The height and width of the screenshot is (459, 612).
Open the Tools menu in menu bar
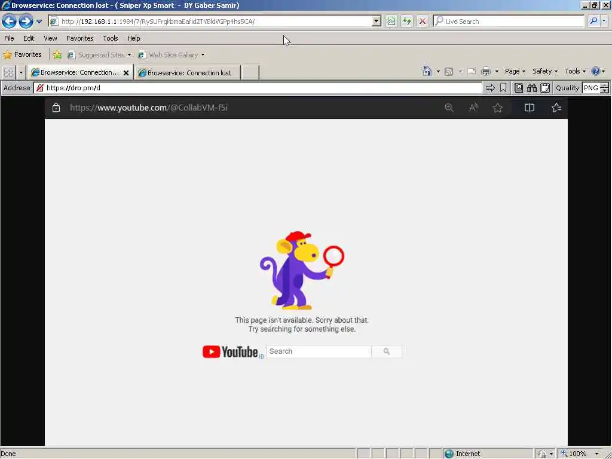(x=111, y=38)
